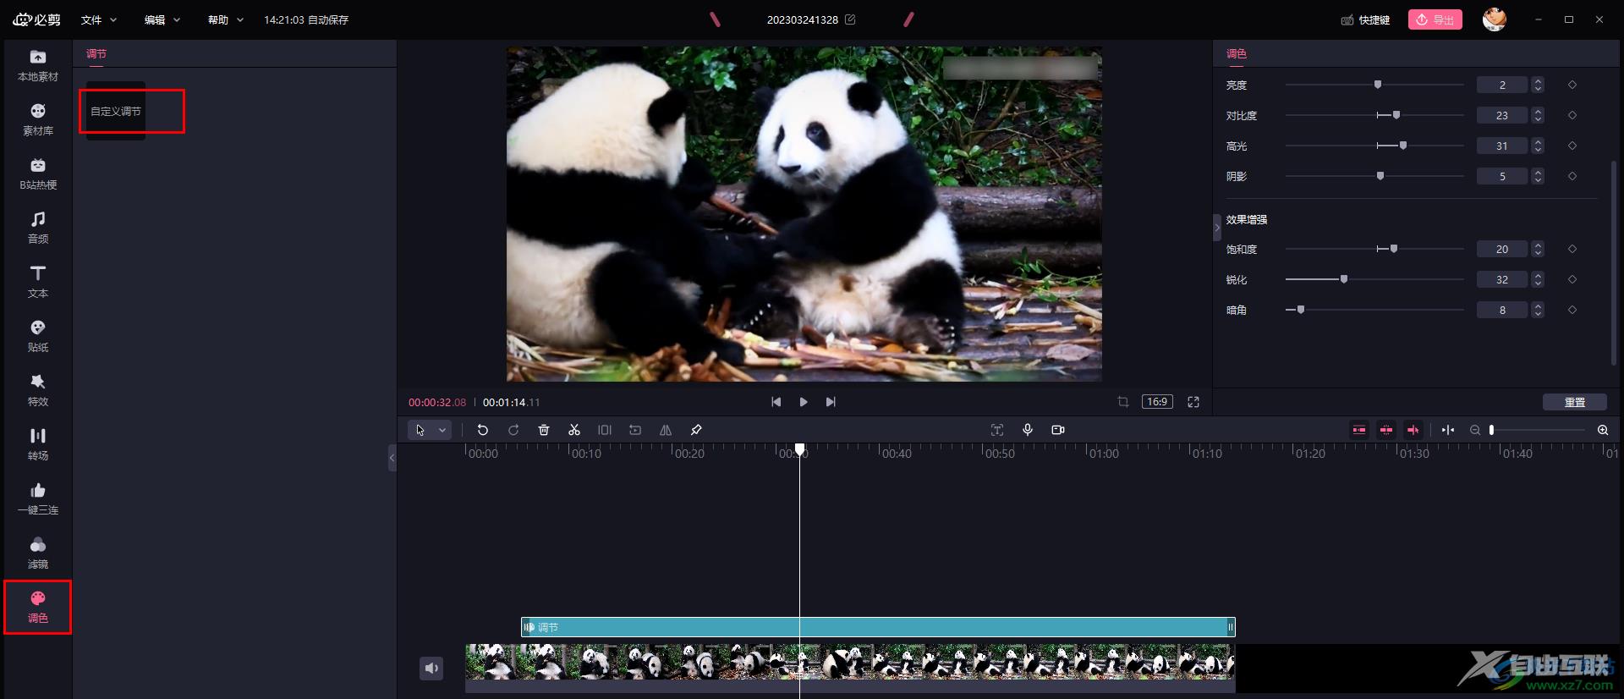Screen dimensions: 1624x699
Task: Start voice recording with microphone icon
Action: pyautogui.click(x=1028, y=430)
